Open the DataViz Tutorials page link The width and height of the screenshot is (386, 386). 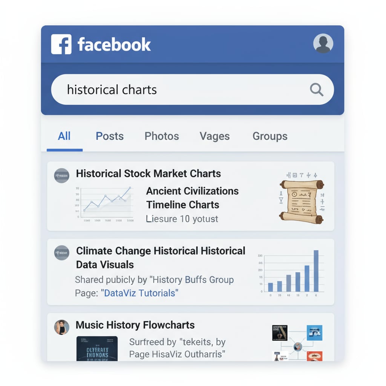click(140, 293)
